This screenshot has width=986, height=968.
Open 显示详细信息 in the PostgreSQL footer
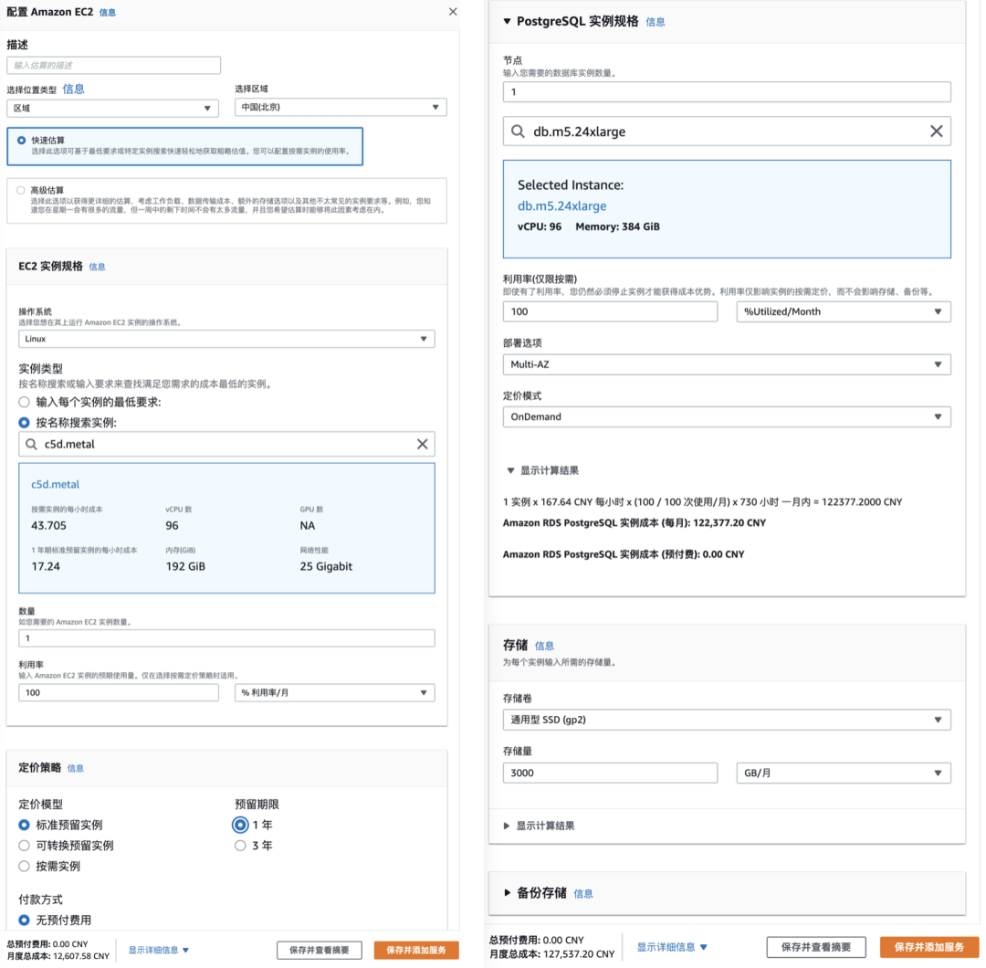pyautogui.click(x=672, y=947)
